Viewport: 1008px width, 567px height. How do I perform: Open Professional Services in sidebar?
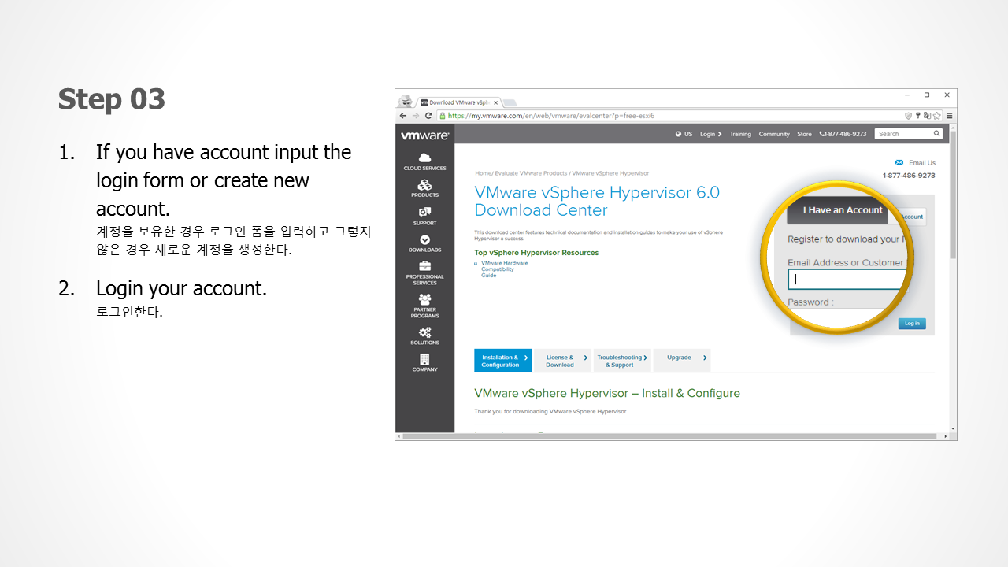coord(424,273)
